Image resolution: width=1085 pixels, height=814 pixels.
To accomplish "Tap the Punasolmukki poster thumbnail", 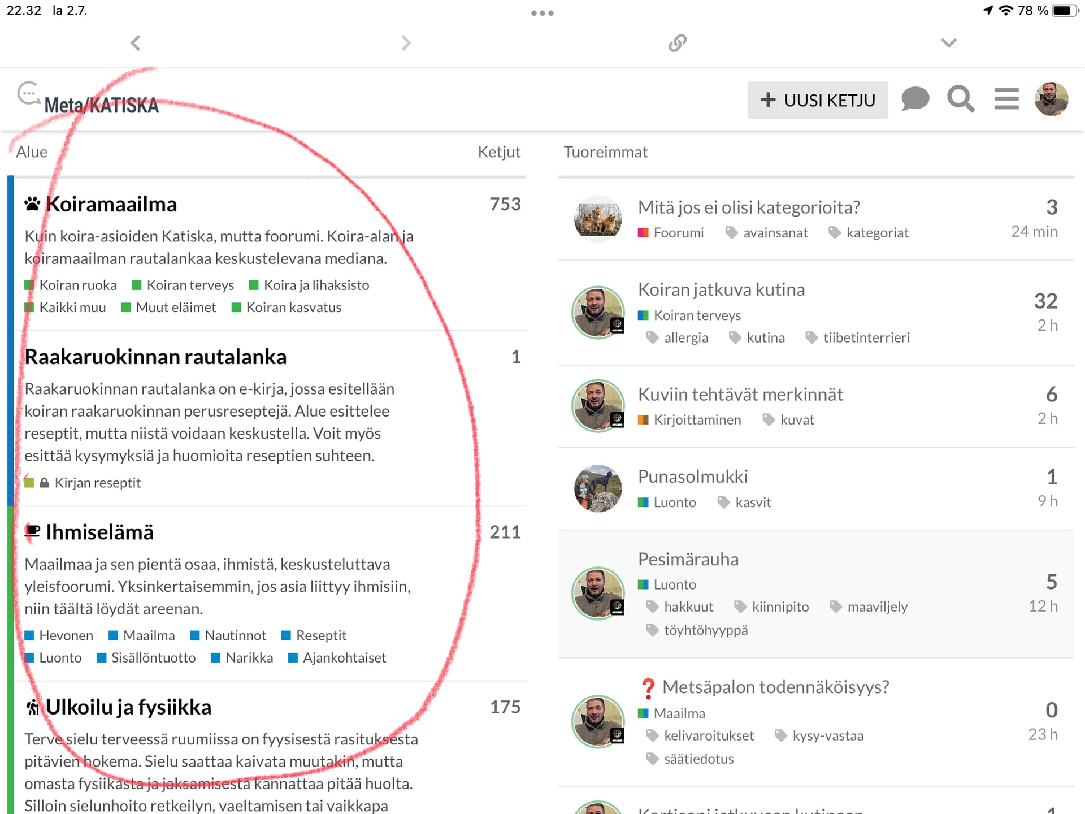I will coord(598,489).
